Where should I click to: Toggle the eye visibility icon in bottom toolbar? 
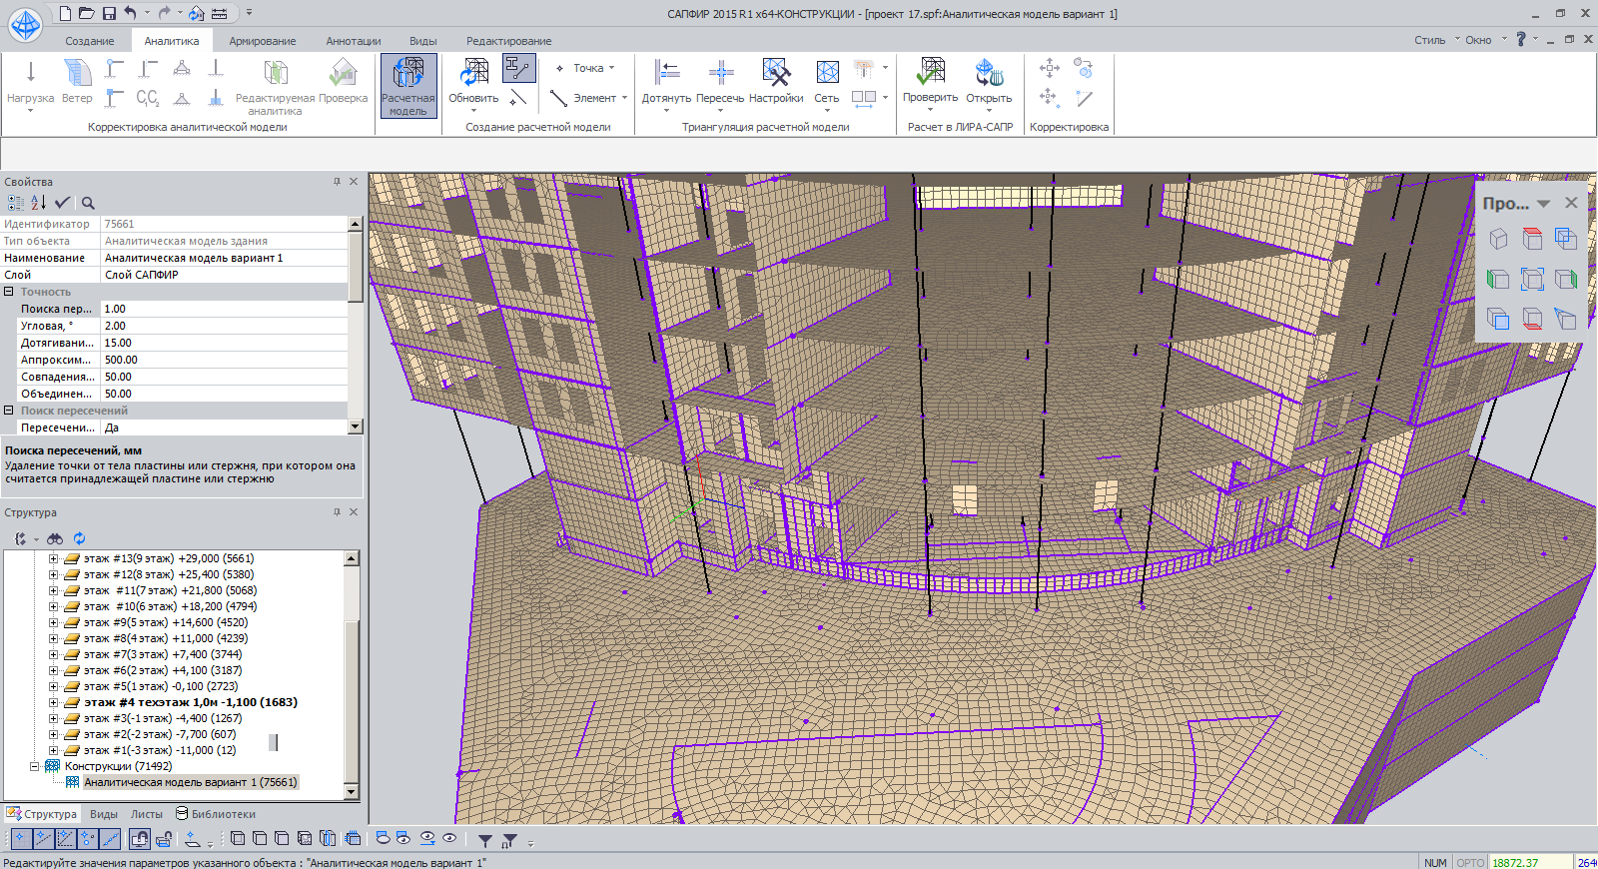tap(449, 839)
